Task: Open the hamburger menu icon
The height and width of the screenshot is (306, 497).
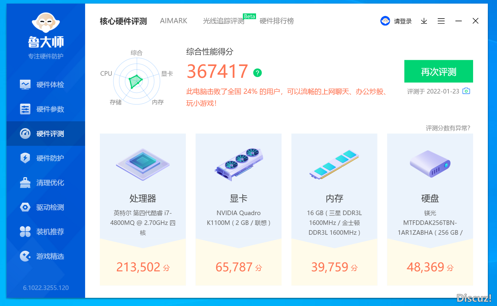Action: [441, 21]
